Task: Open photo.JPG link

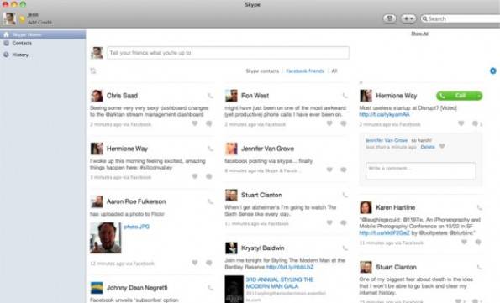Action: coord(136,227)
